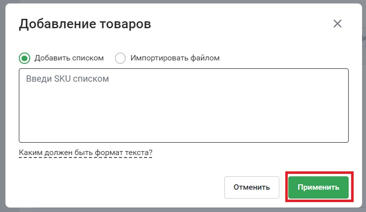The height and width of the screenshot is (212, 366).
Task: Click the button highlighted by the red frame
Action: tap(318, 187)
